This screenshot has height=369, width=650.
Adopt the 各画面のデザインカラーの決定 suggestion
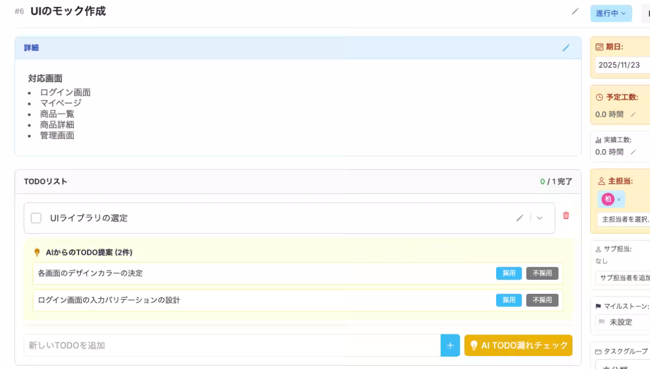pyautogui.click(x=509, y=273)
